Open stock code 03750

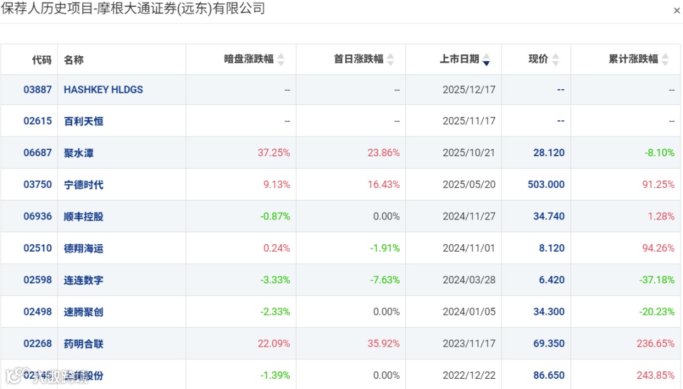[37, 185]
